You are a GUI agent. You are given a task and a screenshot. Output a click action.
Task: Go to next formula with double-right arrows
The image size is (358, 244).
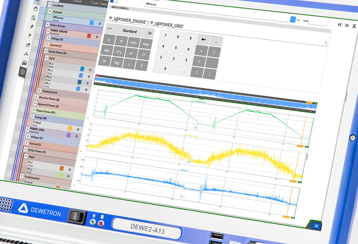coord(347,25)
